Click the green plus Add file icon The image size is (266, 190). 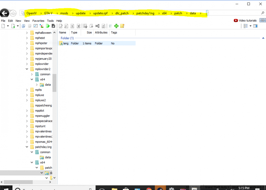[x=116, y=26]
